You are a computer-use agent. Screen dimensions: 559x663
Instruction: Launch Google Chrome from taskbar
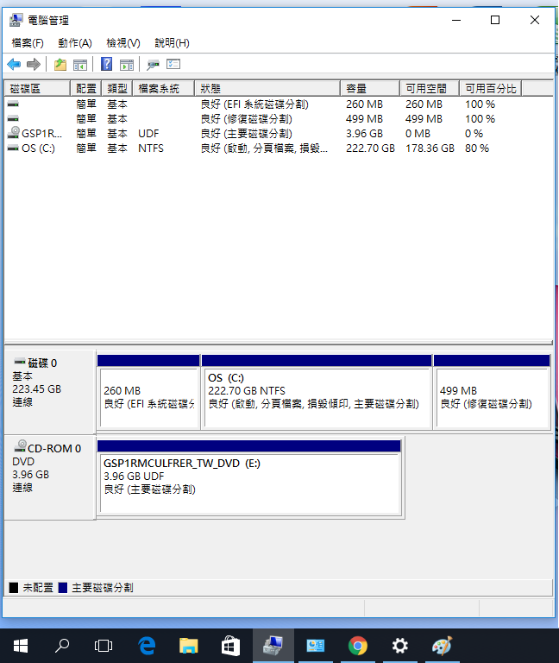358,646
